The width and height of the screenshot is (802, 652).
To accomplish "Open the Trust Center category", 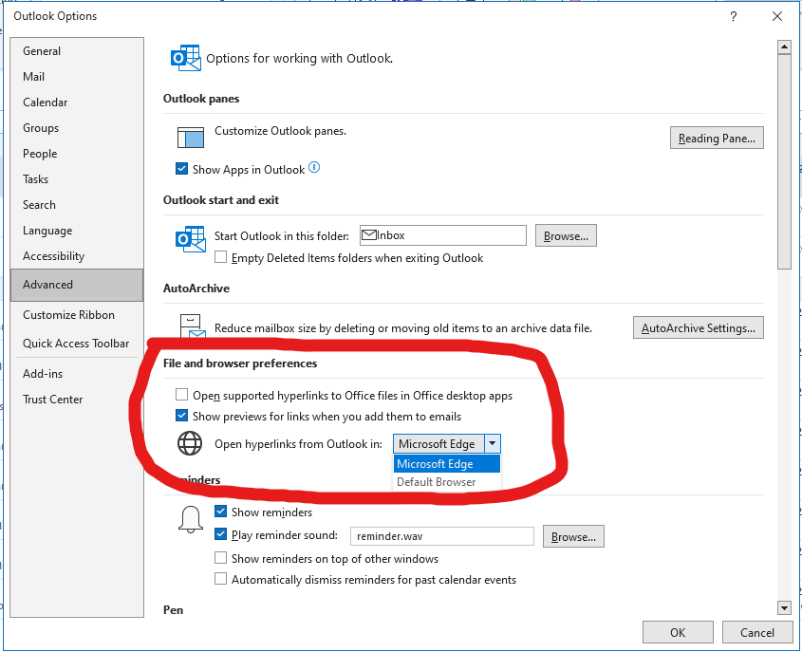I will [77, 400].
